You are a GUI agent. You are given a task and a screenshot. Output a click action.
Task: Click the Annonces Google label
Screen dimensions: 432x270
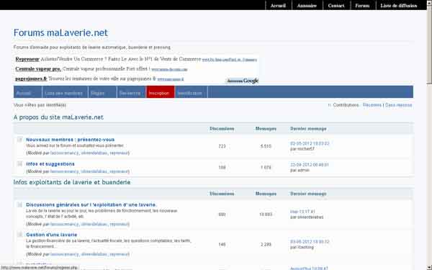click(243, 81)
